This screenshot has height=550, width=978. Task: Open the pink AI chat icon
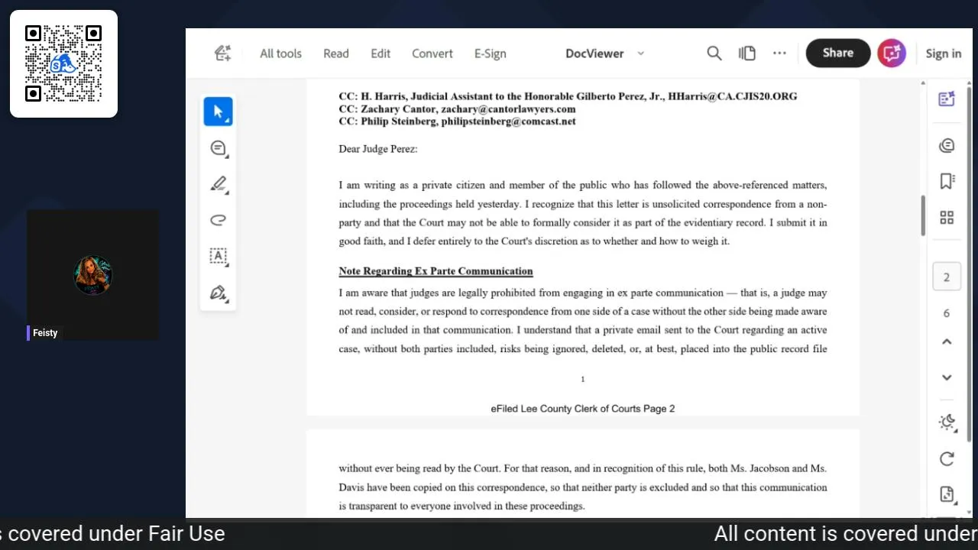(x=892, y=53)
